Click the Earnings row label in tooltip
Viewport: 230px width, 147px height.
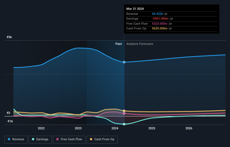[x=132, y=19]
